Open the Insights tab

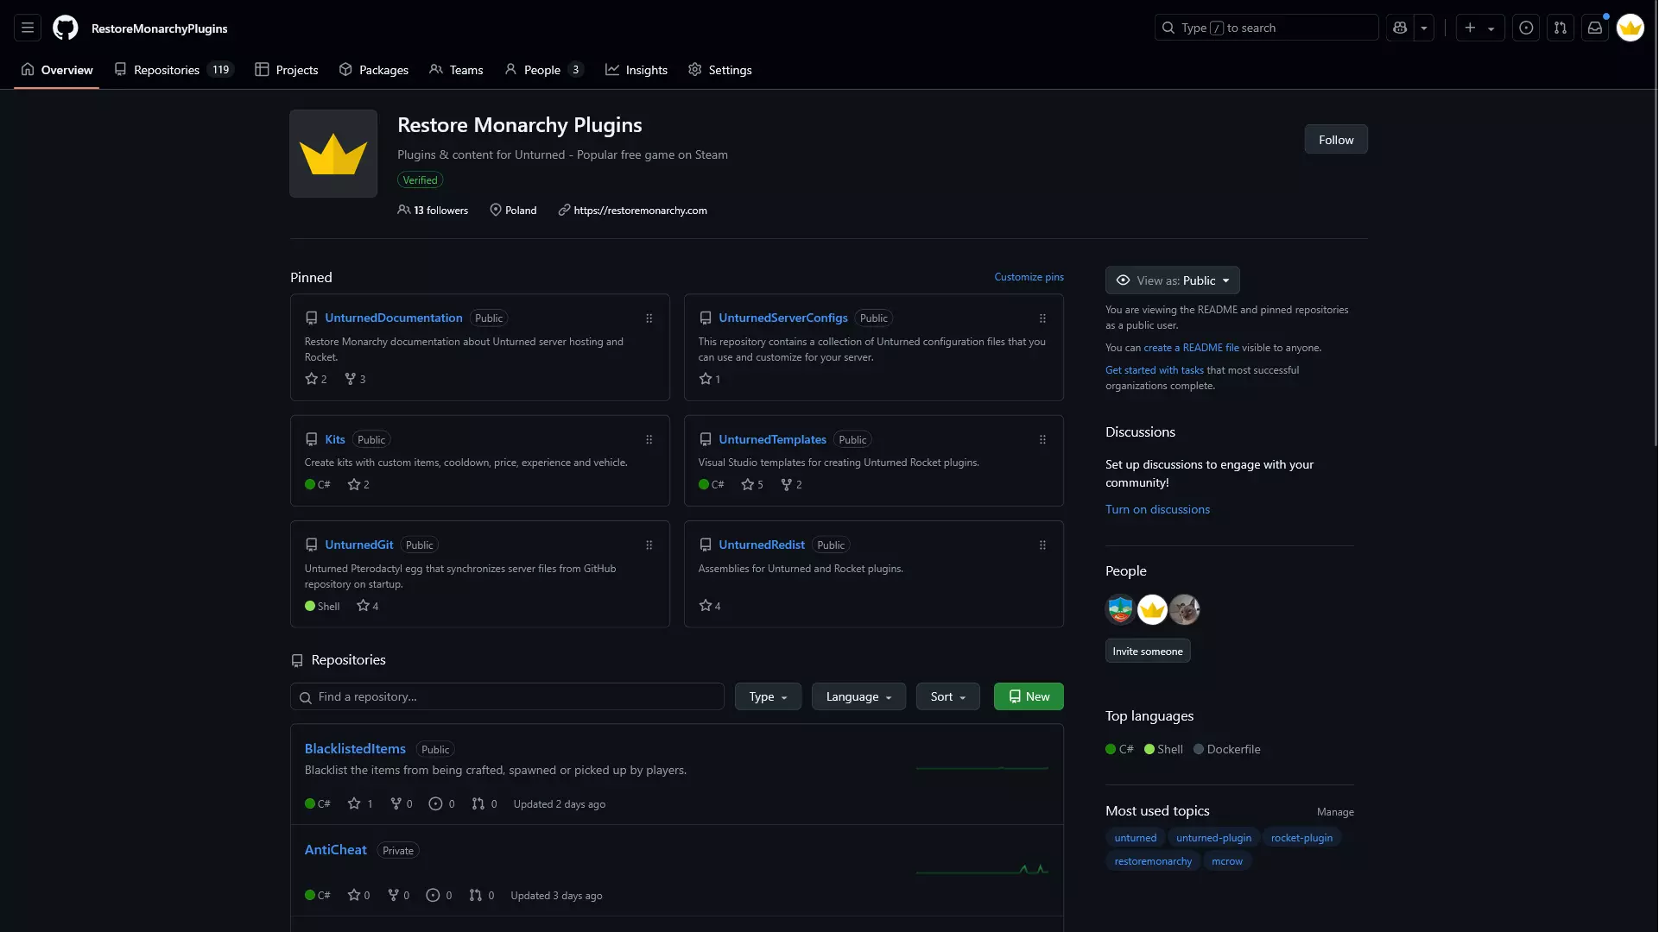[636, 70]
